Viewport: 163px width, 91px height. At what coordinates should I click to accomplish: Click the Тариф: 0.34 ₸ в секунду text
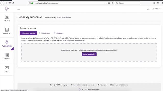tap(59, 85)
